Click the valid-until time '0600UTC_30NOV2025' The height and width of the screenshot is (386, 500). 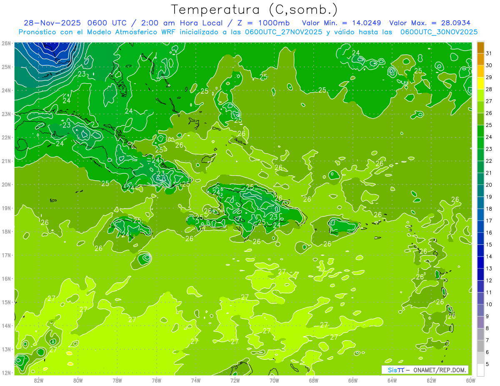tap(439, 32)
